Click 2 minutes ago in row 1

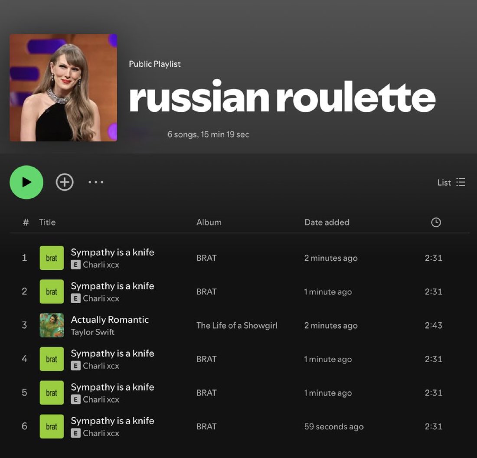pos(331,258)
